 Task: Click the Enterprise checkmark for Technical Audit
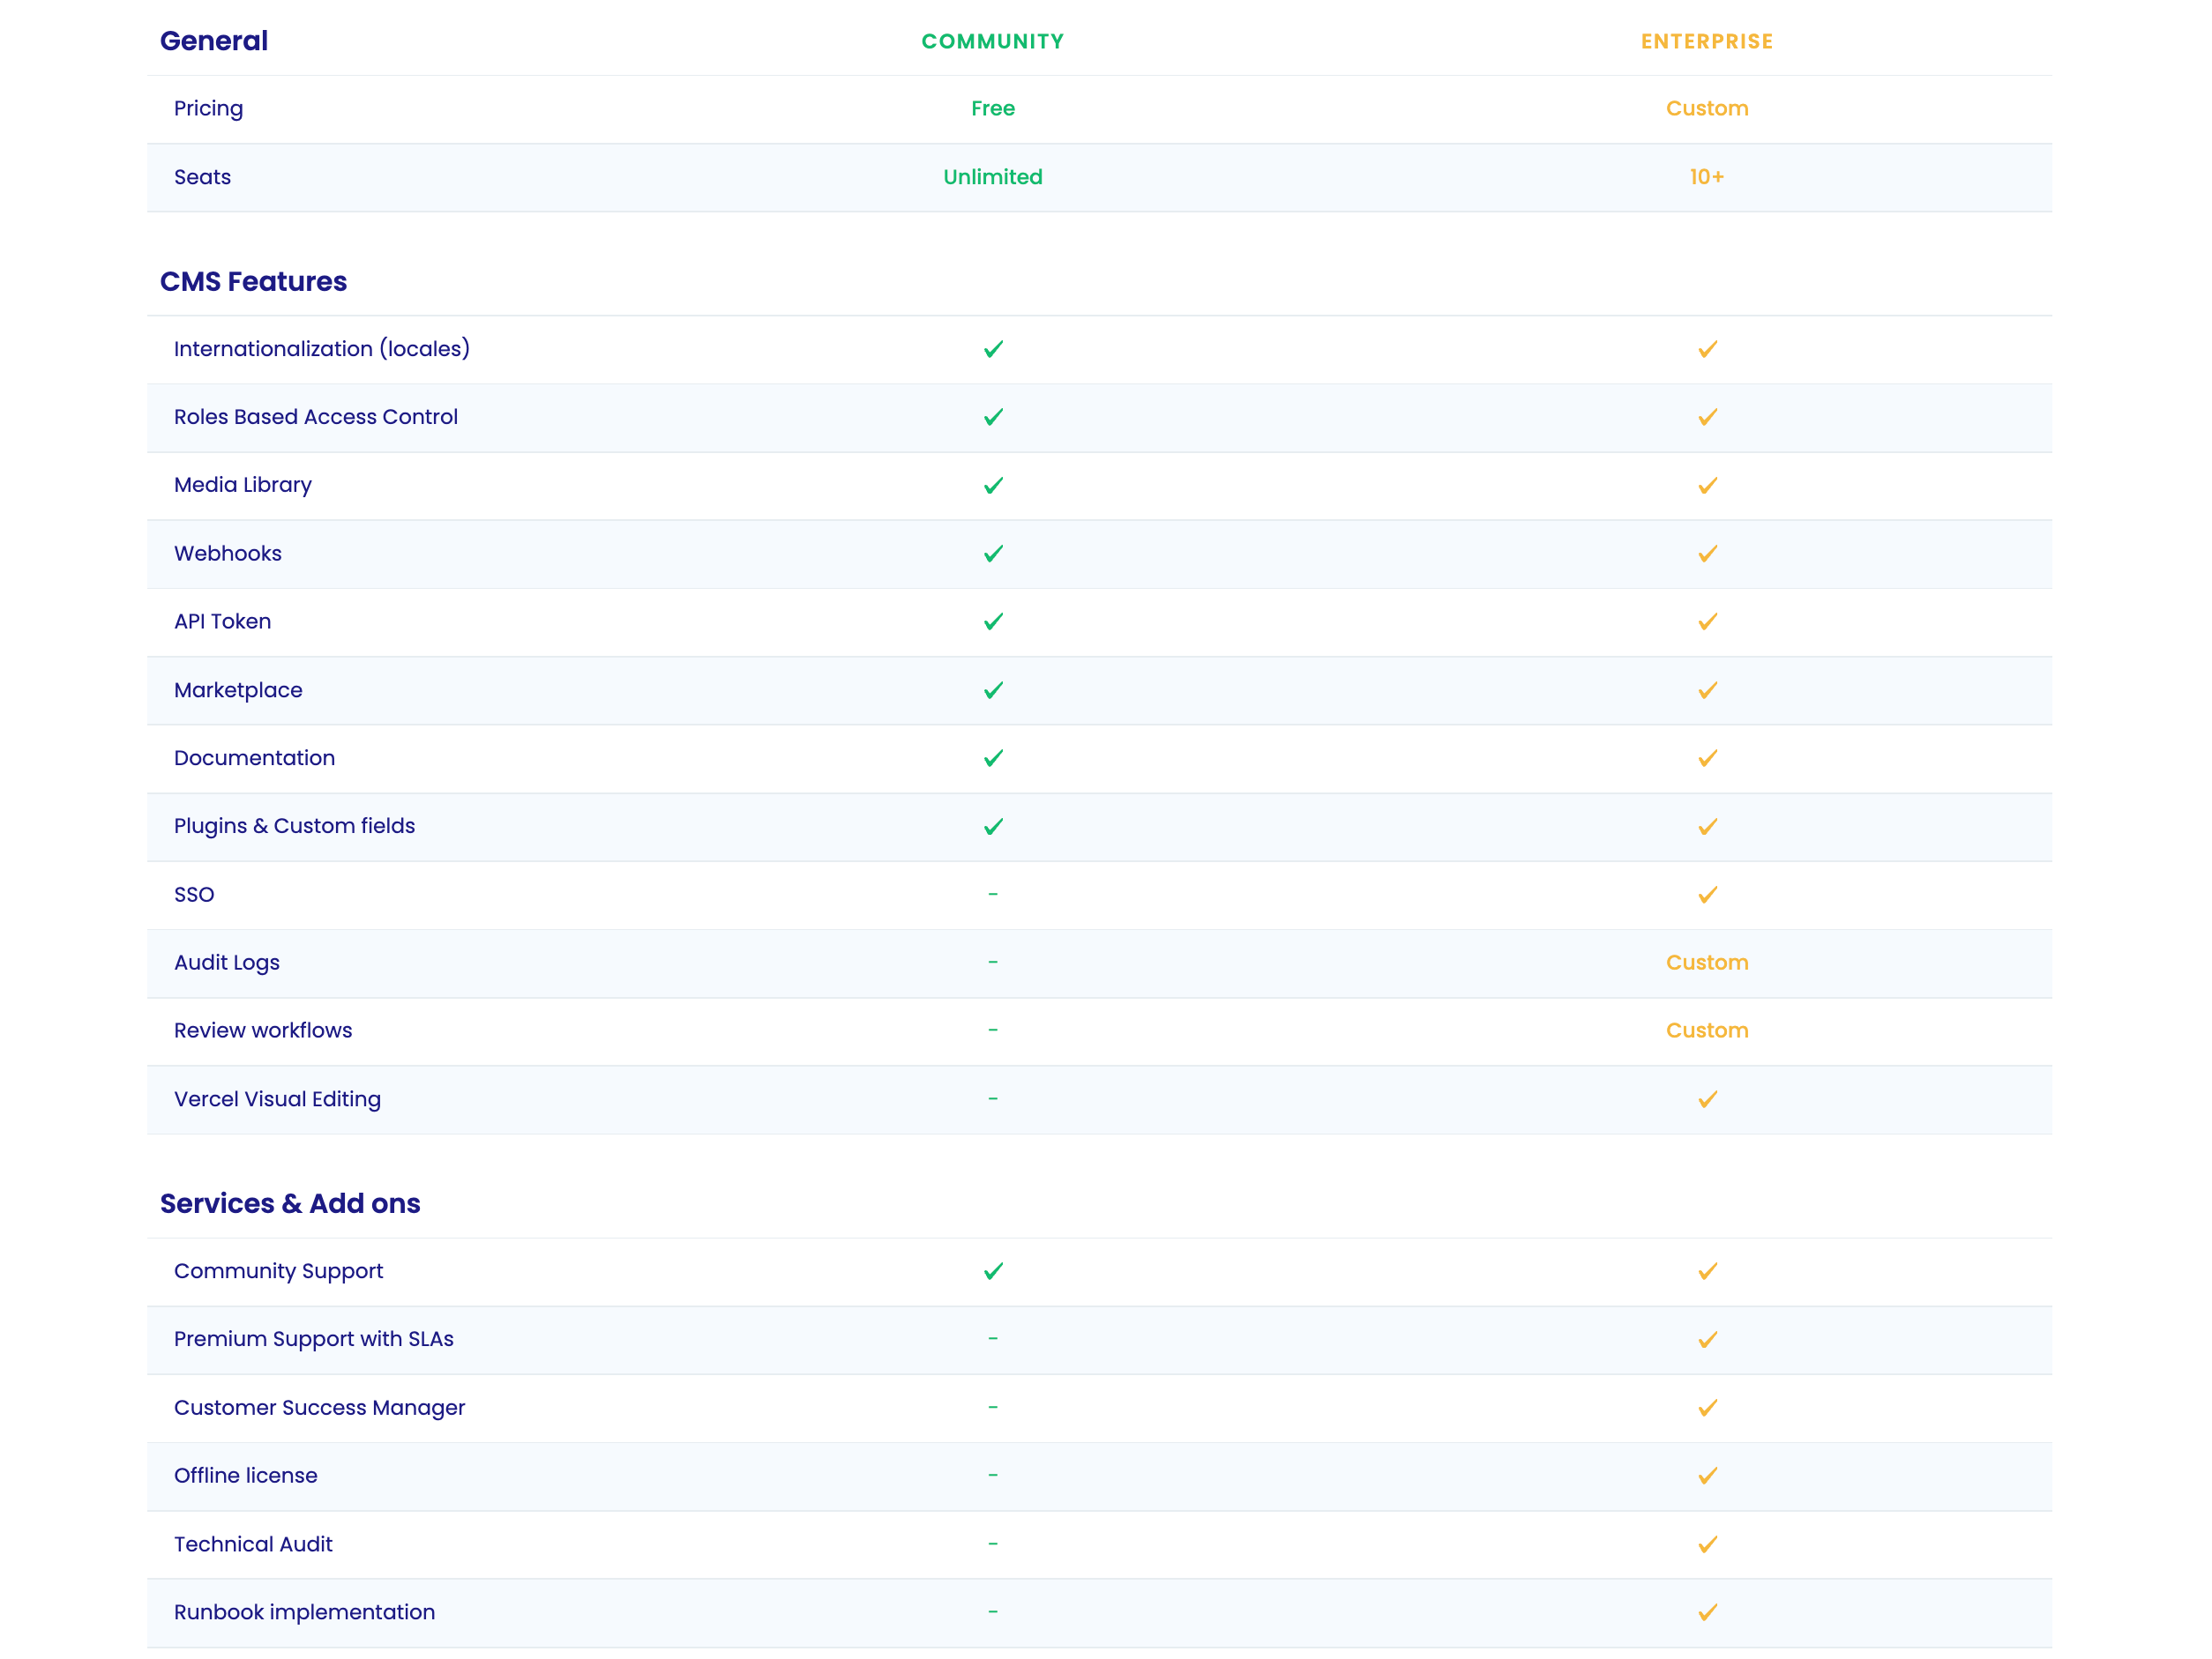tap(1707, 1544)
